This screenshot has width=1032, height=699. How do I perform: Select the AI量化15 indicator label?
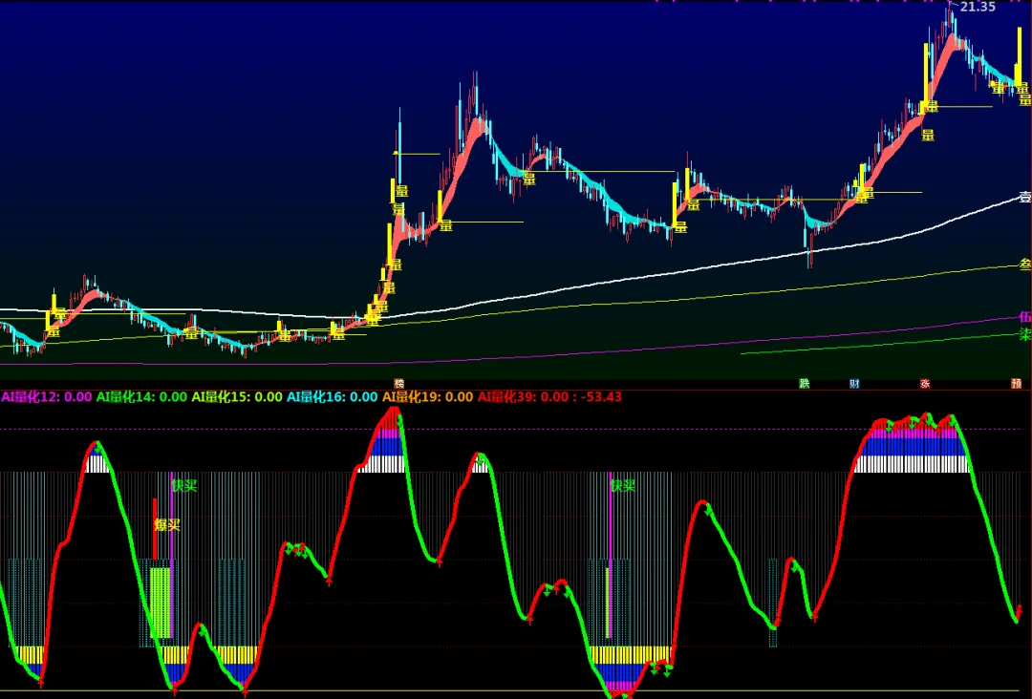(237, 396)
